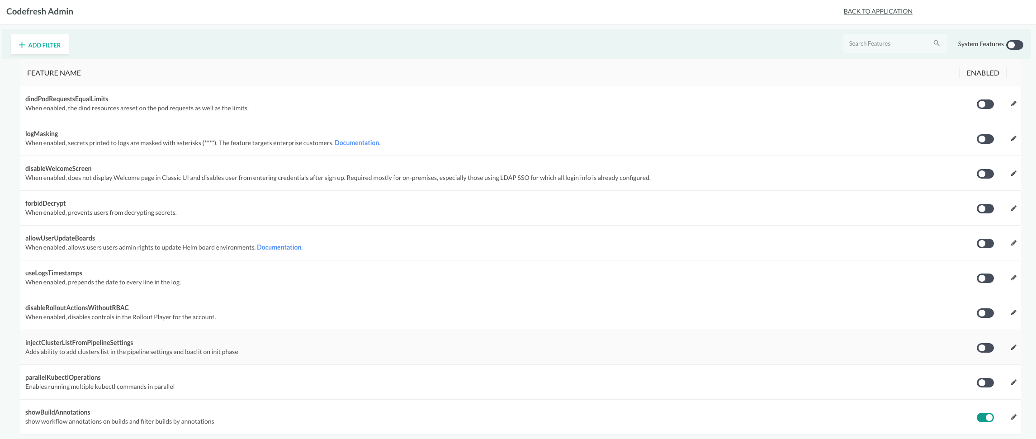
Task: Click the forbidDecrypt edit pencil icon
Action: tap(1013, 208)
